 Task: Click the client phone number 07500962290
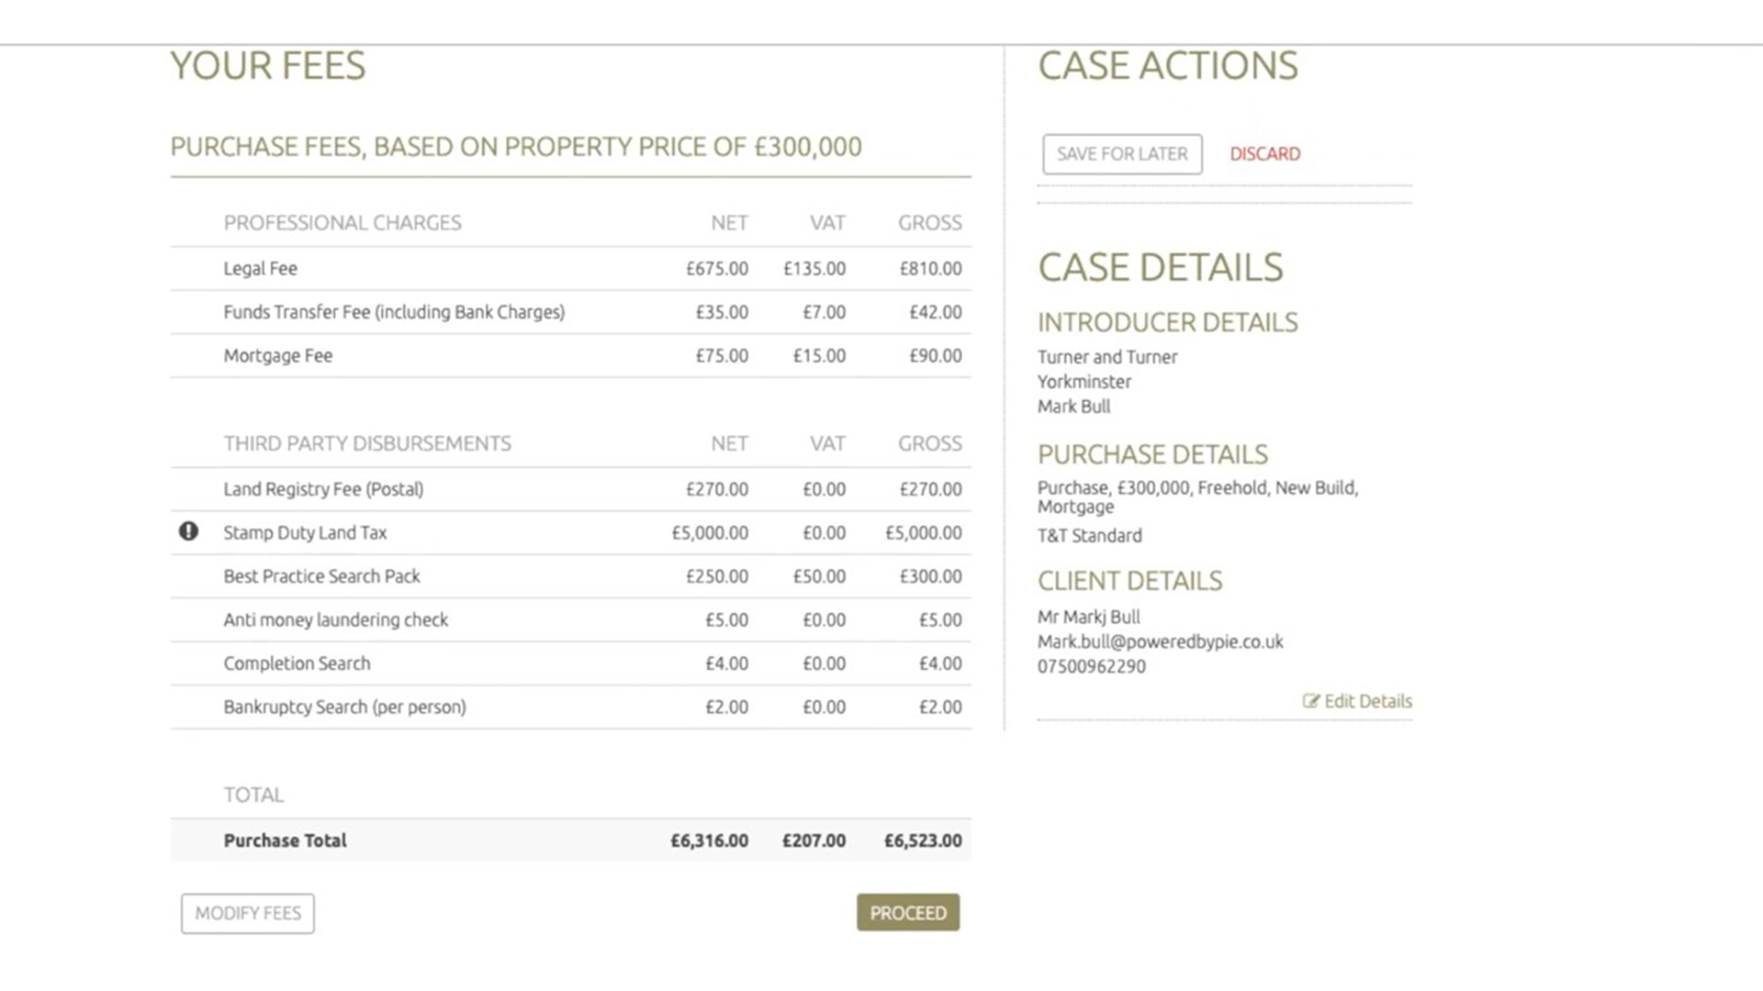click(x=1091, y=667)
